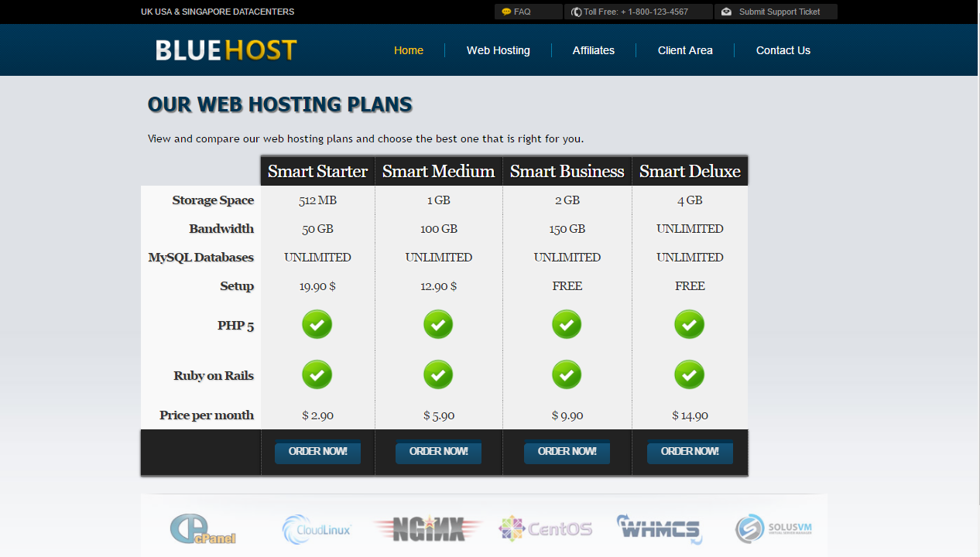Screen dimensions: 980x557
Task: Open the Home menu item
Action: pos(409,50)
